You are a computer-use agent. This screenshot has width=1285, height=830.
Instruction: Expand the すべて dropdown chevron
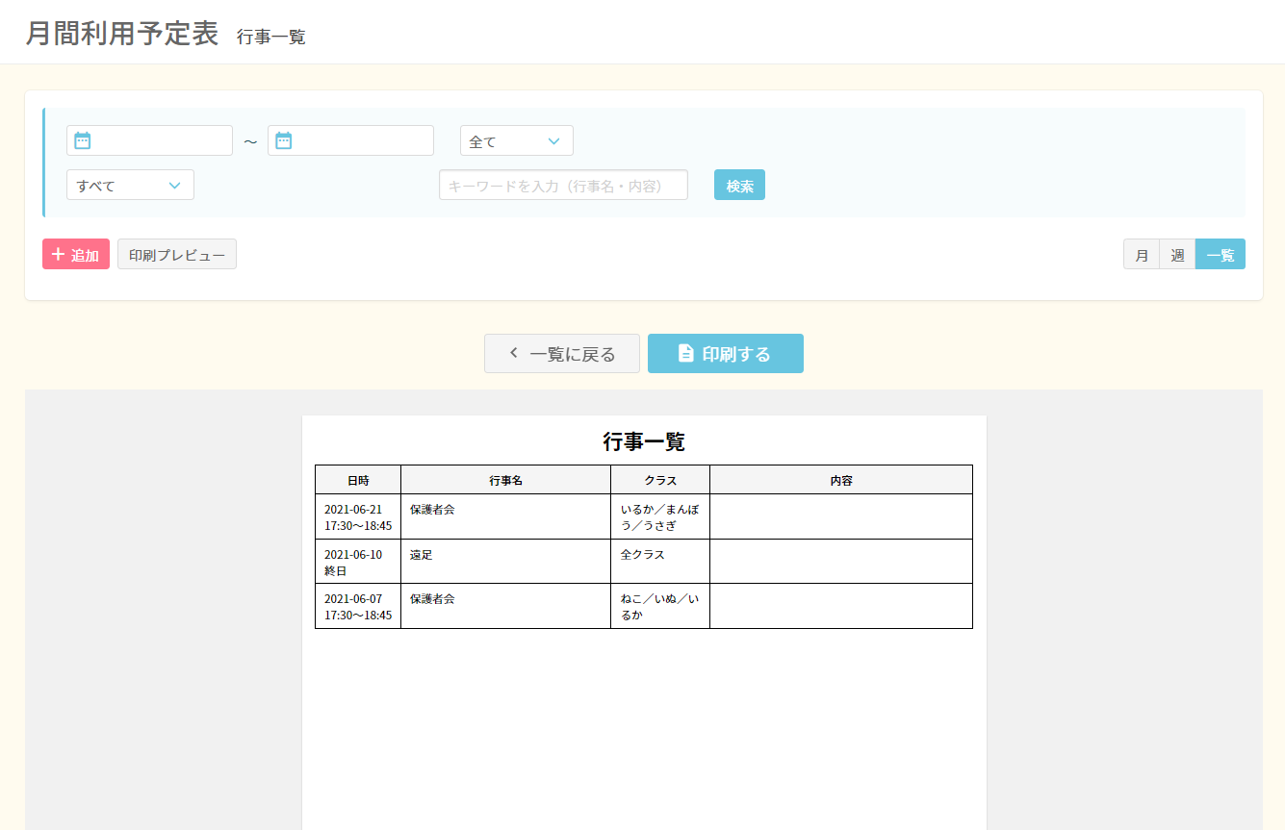[x=175, y=186]
